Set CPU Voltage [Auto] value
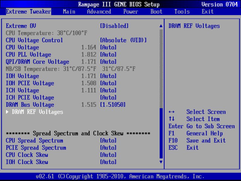Screen dimensions: 241x181 (108, 47)
